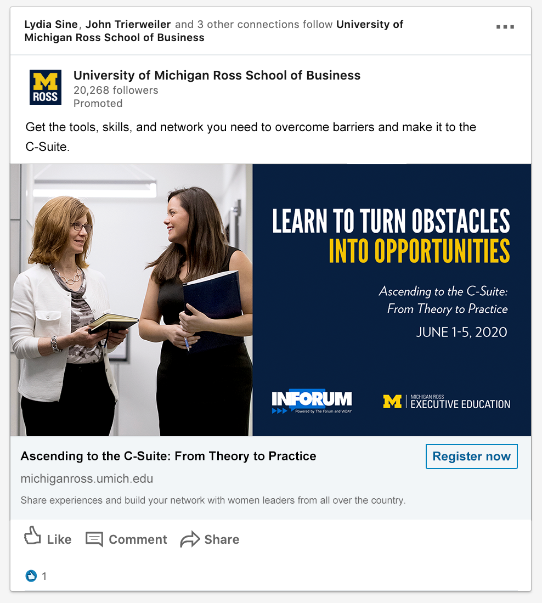Click the michiganross.umich.edu link
542x603 pixels.
pyautogui.click(x=87, y=479)
